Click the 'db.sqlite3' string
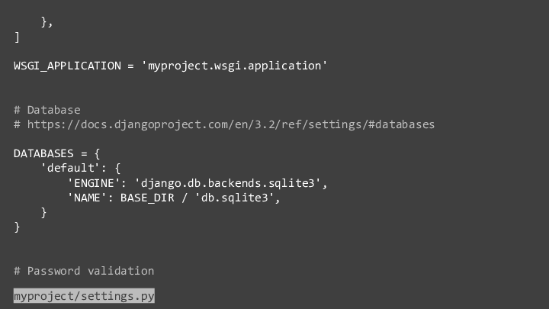 235,198
